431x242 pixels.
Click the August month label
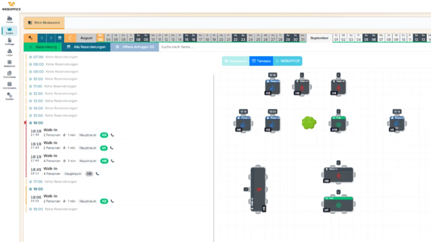[87, 38]
